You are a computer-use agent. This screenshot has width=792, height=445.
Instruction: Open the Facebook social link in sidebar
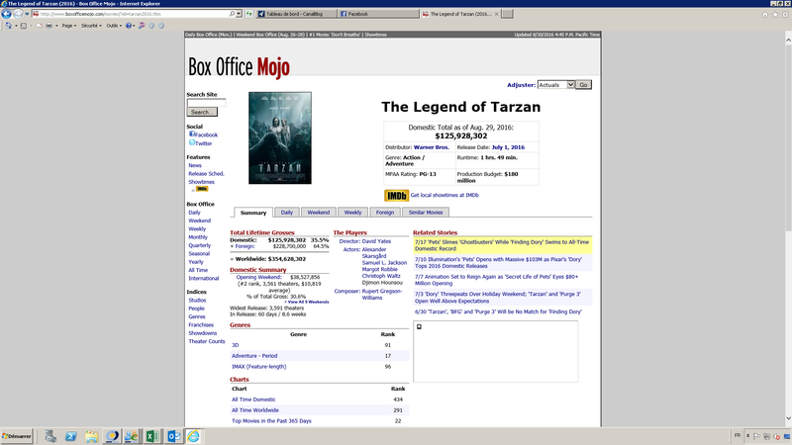[204, 134]
